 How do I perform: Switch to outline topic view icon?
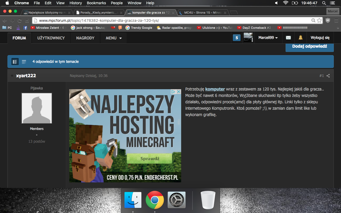pyautogui.click(x=24, y=62)
